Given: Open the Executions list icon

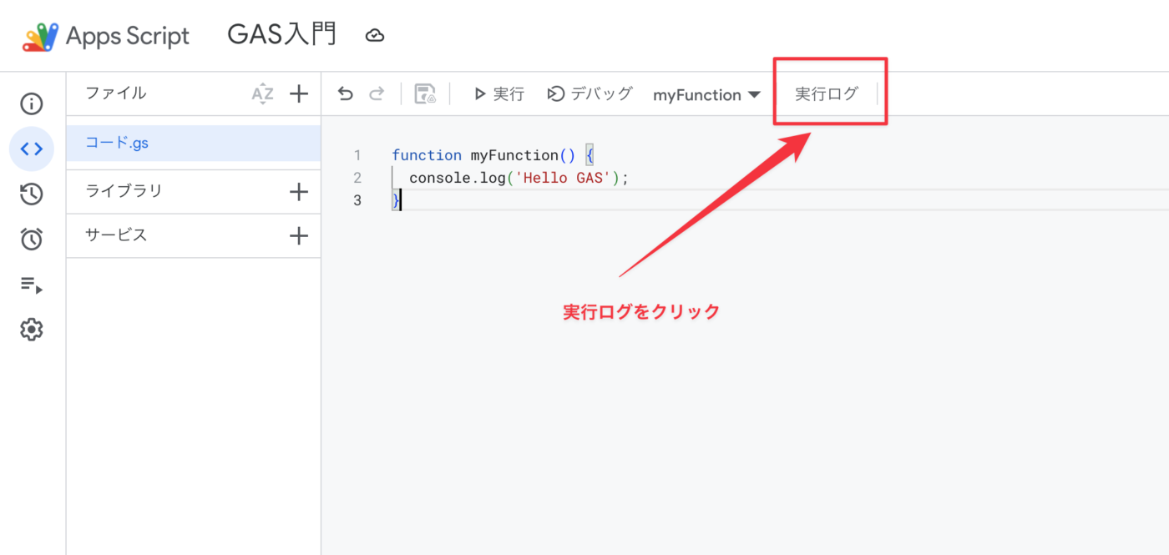Looking at the screenshot, I should [32, 285].
